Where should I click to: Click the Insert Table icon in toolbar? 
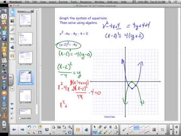pyautogui.click(x=64, y=132)
